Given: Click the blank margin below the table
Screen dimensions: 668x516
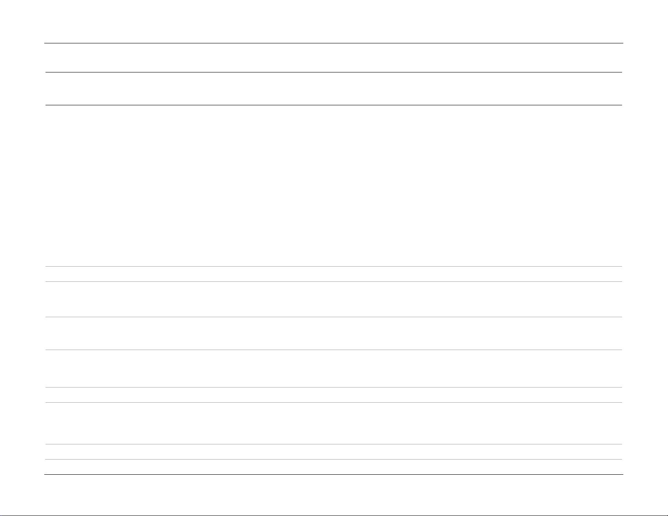Looking at the screenshot, I should point(334,495).
